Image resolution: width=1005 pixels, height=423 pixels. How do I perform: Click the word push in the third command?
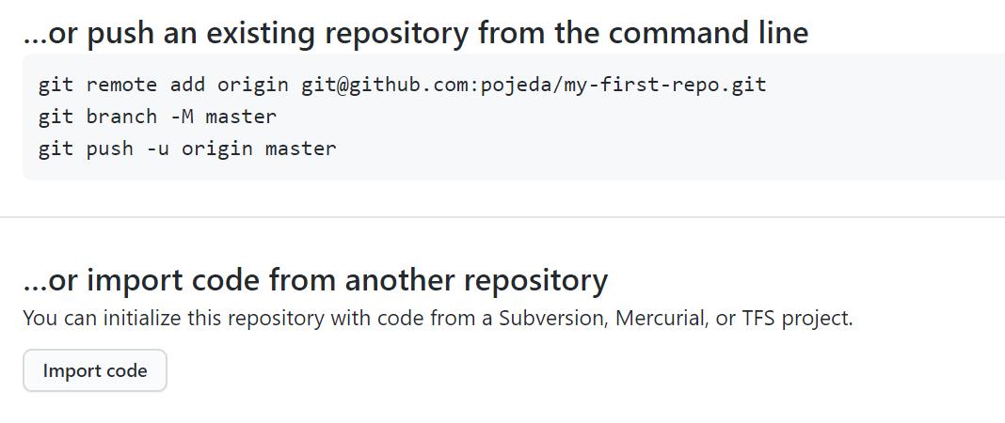click(x=109, y=149)
